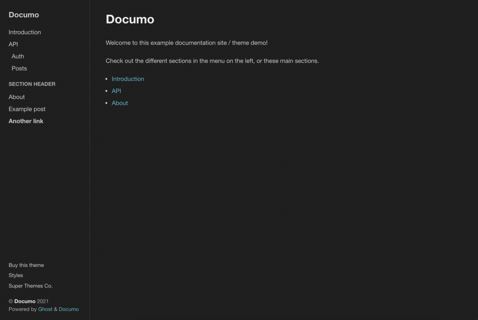Open the Styles footer link
This screenshot has width=478, height=320.
pyautogui.click(x=16, y=275)
